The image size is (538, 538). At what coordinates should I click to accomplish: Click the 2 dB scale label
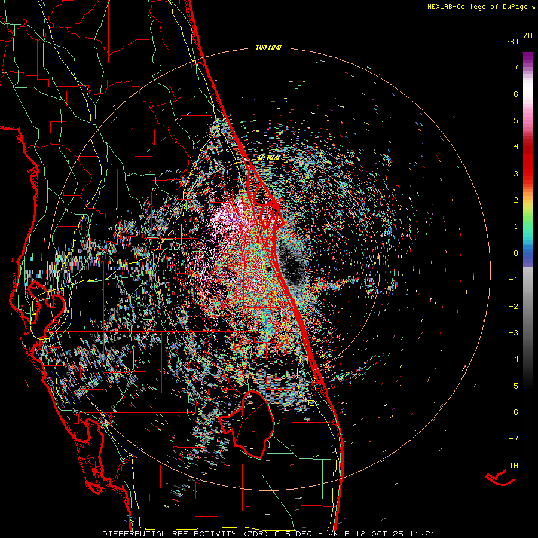pyautogui.click(x=516, y=200)
